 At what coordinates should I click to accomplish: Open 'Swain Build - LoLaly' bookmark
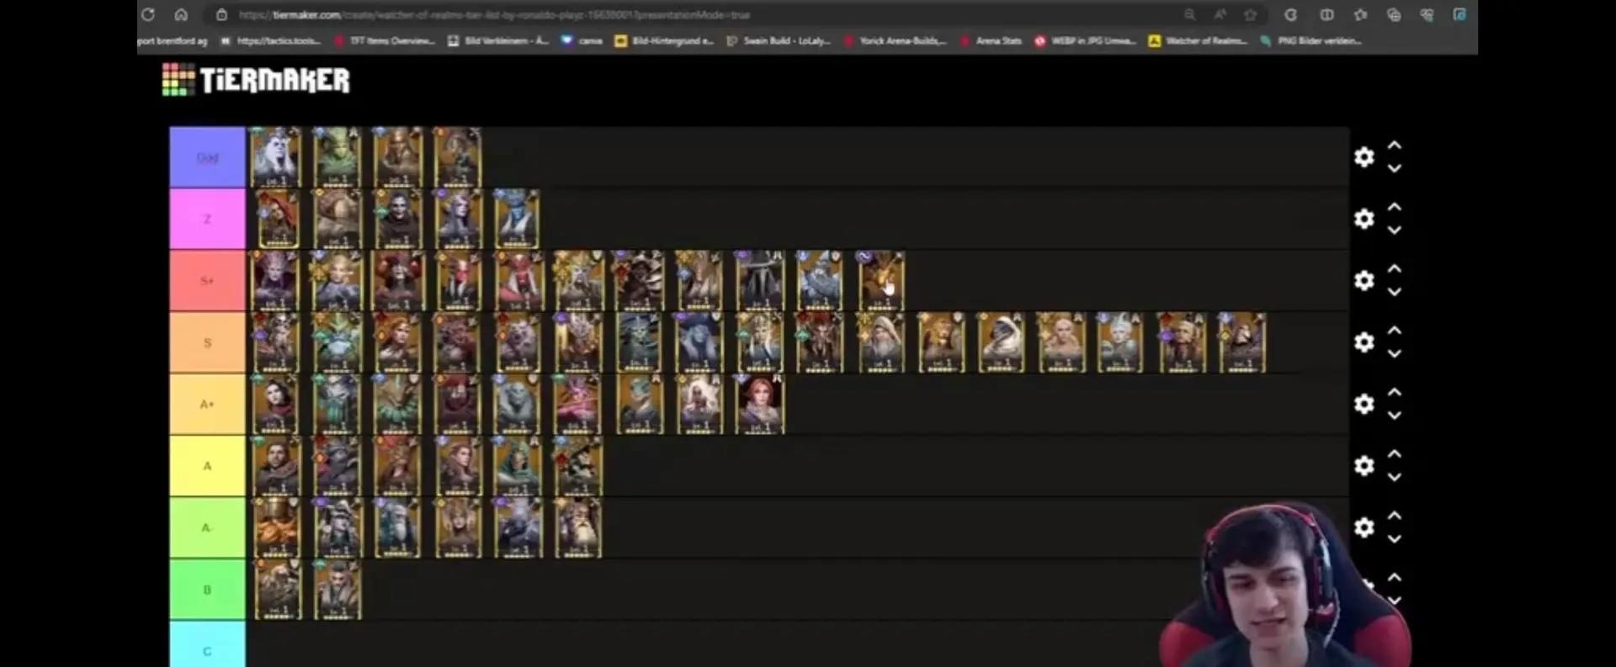(x=779, y=40)
